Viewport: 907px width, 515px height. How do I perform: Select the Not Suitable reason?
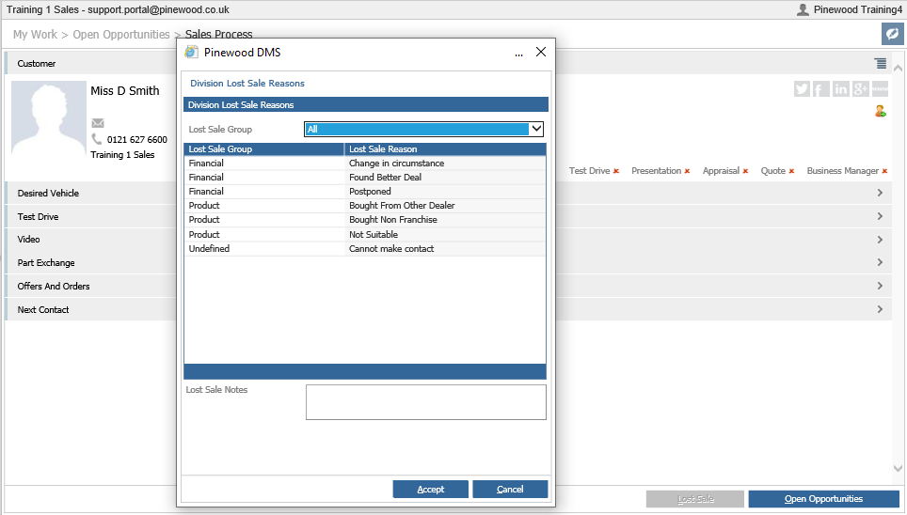(x=374, y=234)
